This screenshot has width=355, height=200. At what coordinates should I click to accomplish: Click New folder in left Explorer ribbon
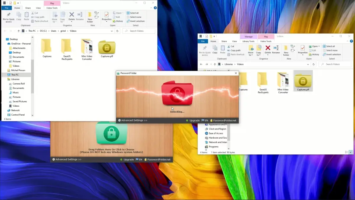[90, 17]
